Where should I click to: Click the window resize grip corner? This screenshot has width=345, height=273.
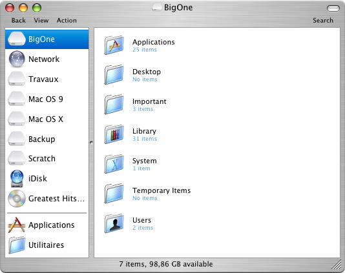337,265
